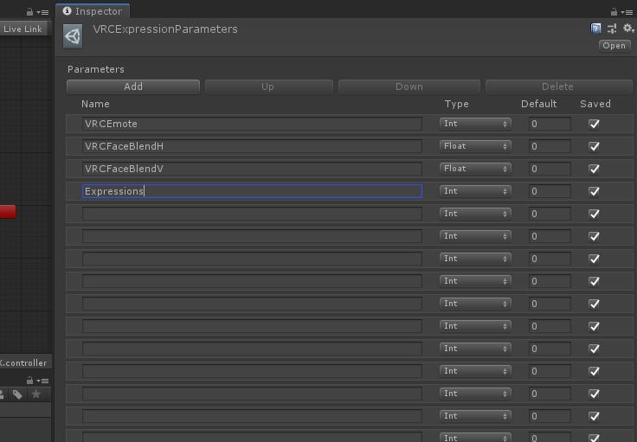Click the search by label tag icon
This screenshot has height=442, width=637.
click(x=17, y=394)
